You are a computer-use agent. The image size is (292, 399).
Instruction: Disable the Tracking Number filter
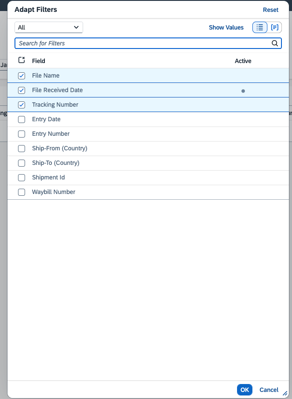point(21,104)
